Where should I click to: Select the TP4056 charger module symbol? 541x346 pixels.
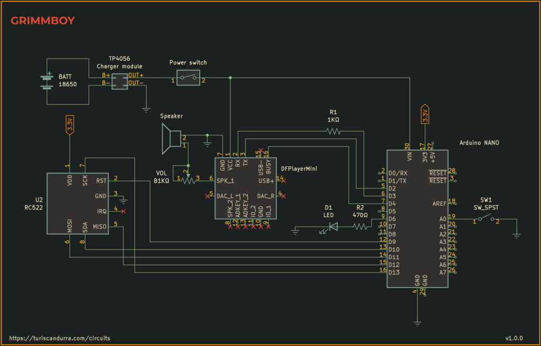point(120,81)
